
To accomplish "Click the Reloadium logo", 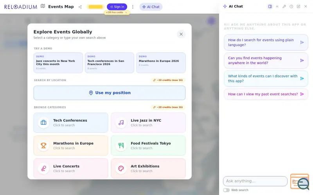I will pyautogui.click(x=21, y=7).
